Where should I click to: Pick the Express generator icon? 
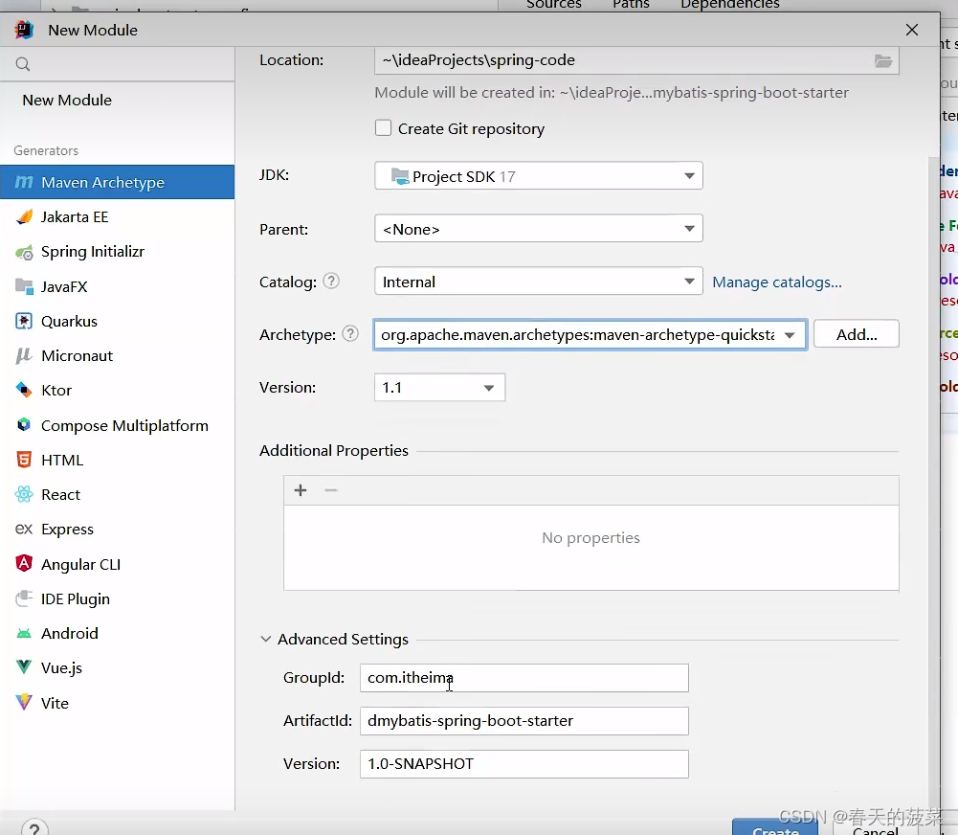coord(24,529)
